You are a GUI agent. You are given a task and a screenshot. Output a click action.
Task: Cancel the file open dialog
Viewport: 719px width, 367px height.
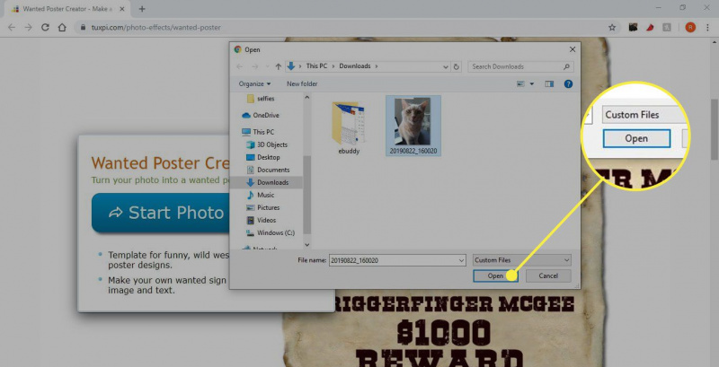click(x=548, y=276)
